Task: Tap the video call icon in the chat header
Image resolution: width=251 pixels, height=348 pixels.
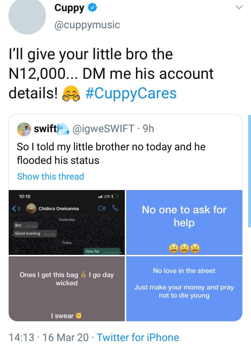Action: tap(102, 209)
